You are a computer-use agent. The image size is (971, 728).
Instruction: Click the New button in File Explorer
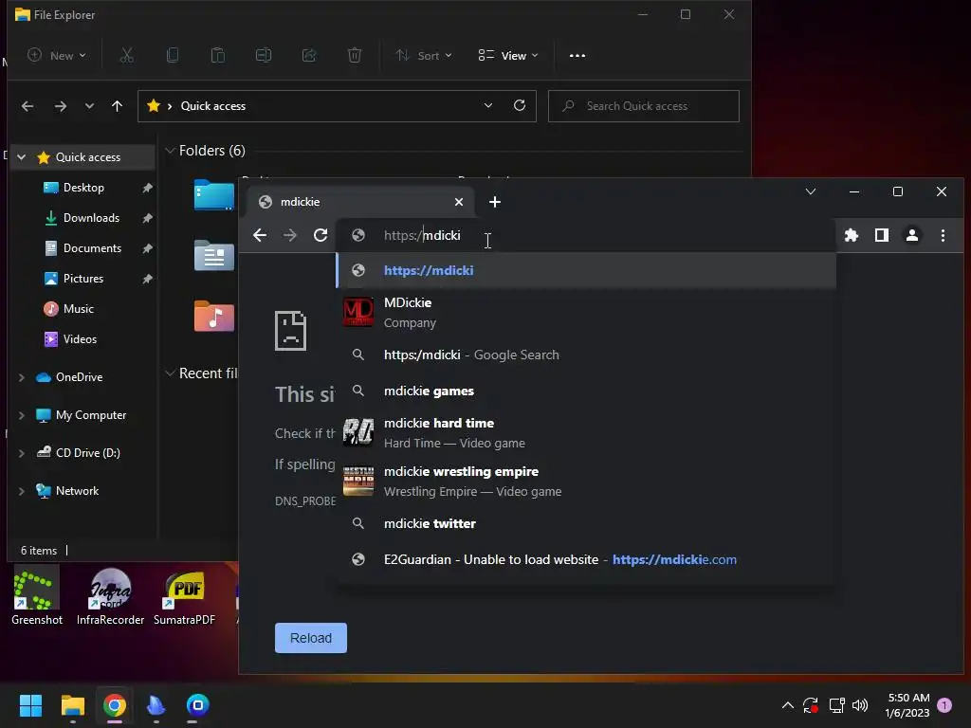click(56, 55)
